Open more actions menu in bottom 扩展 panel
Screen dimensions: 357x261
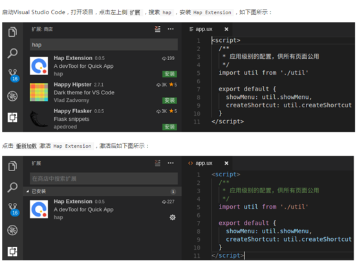171,163
